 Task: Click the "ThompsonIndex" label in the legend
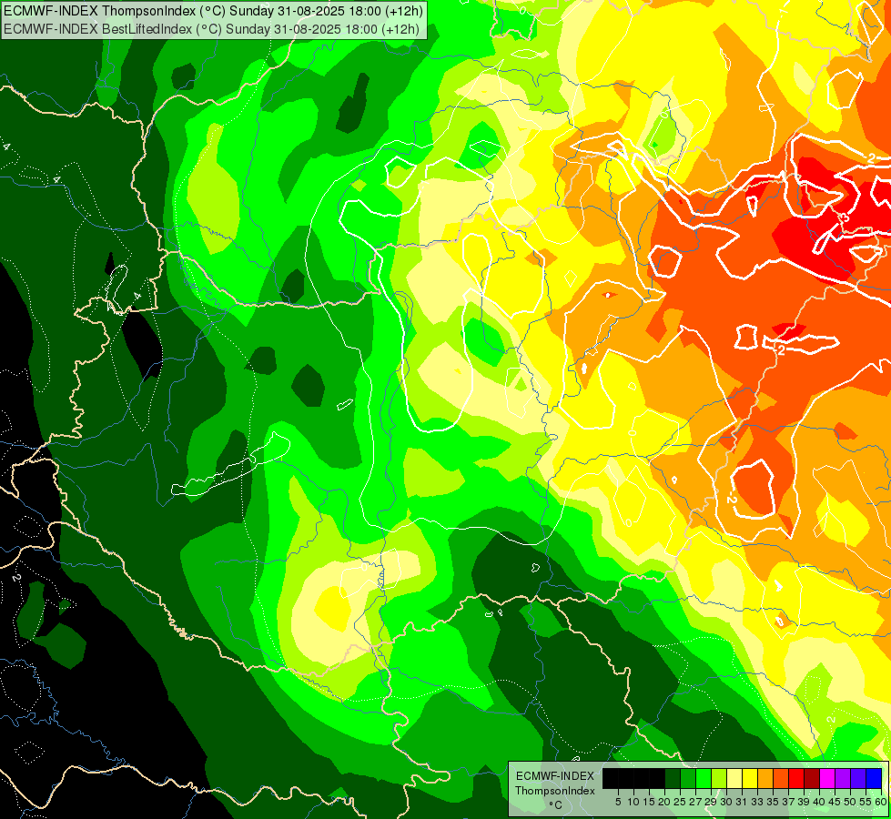tap(555, 791)
